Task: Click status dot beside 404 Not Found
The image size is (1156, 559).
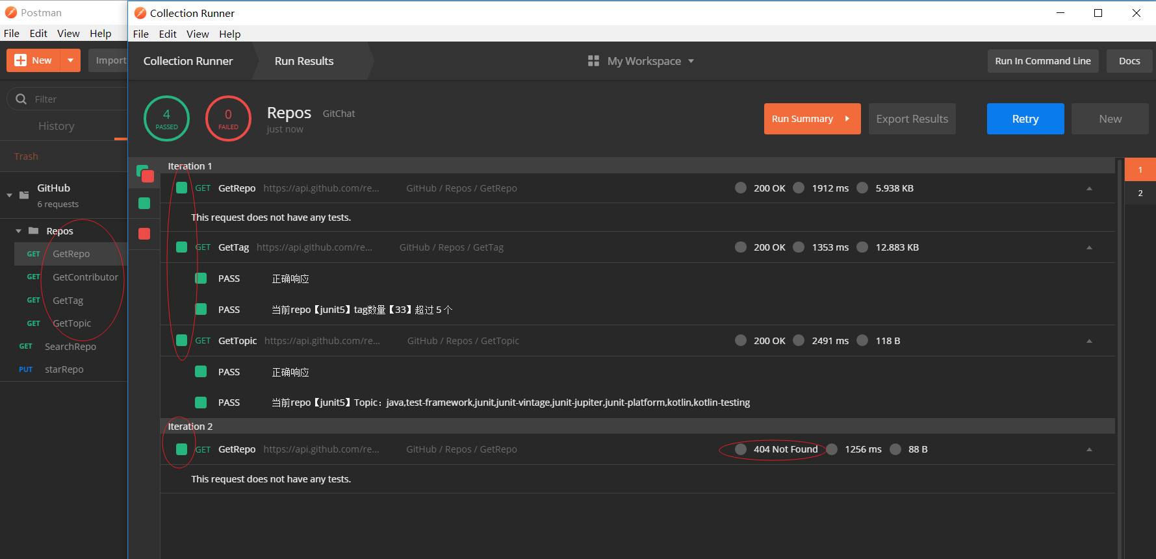Action: point(741,449)
